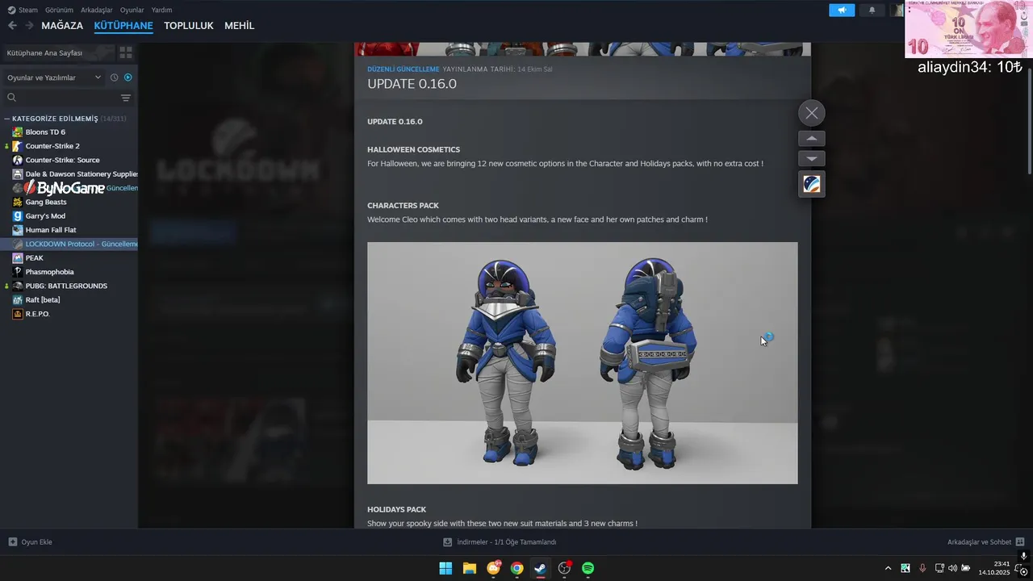Click the Bloons TD 6 game icon

(18, 132)
